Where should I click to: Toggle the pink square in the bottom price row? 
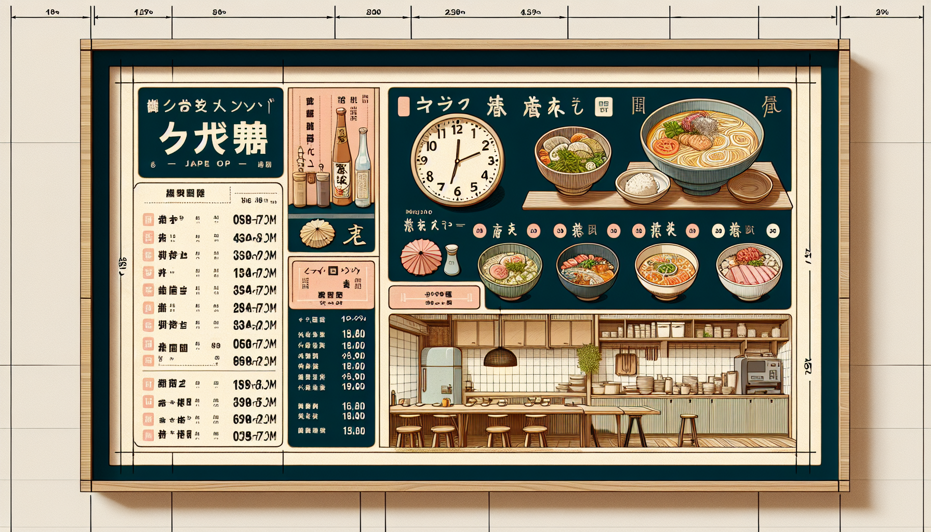point(148,435)
